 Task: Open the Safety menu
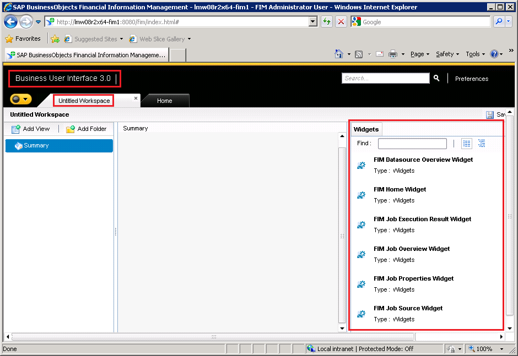447,54
